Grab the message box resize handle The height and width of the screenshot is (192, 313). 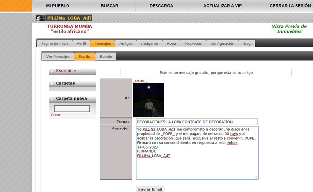pyautogui.click(x=256, y=177)
